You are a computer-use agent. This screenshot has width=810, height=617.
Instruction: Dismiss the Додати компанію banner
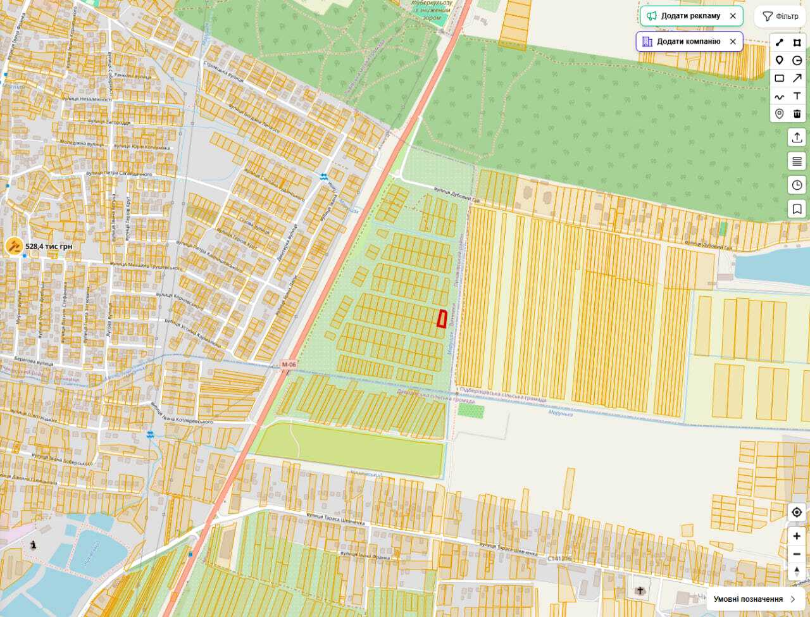[x=733, y=42]
